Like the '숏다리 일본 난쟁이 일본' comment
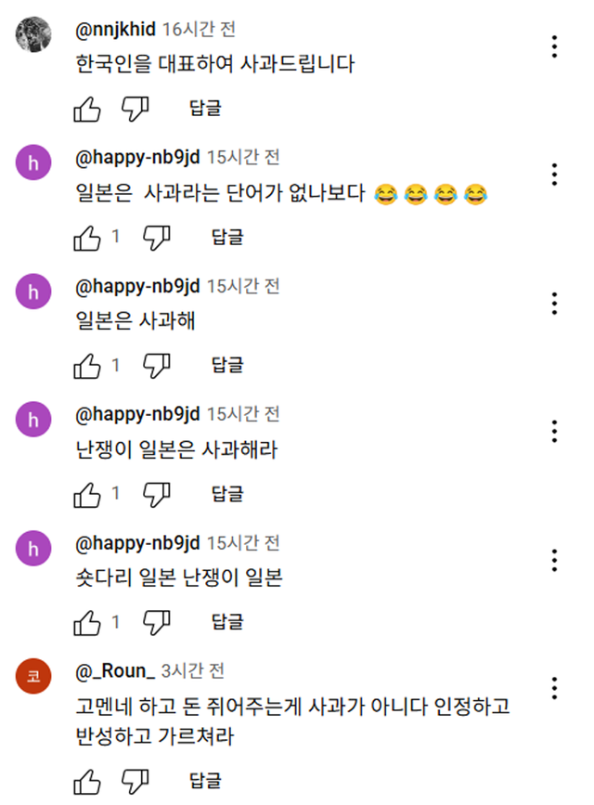The height and width of the screenshot is (805, 594). click(87, 622)
